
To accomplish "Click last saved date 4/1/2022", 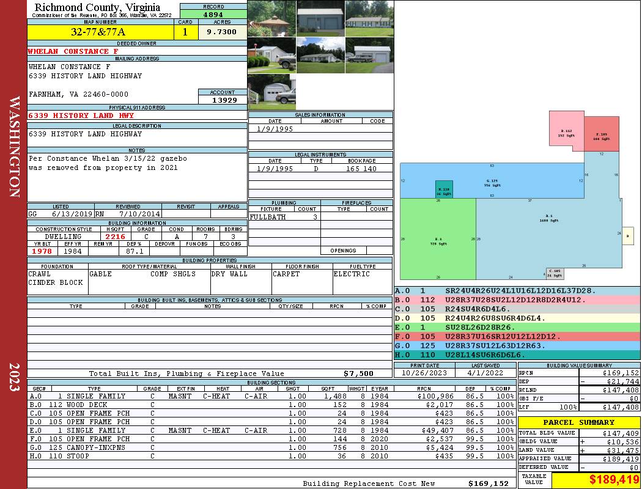I will 485,373.
